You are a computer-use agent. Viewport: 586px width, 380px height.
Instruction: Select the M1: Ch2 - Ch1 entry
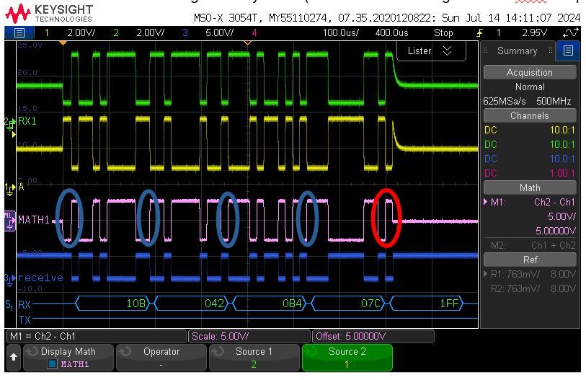click(x=530, y=203)
